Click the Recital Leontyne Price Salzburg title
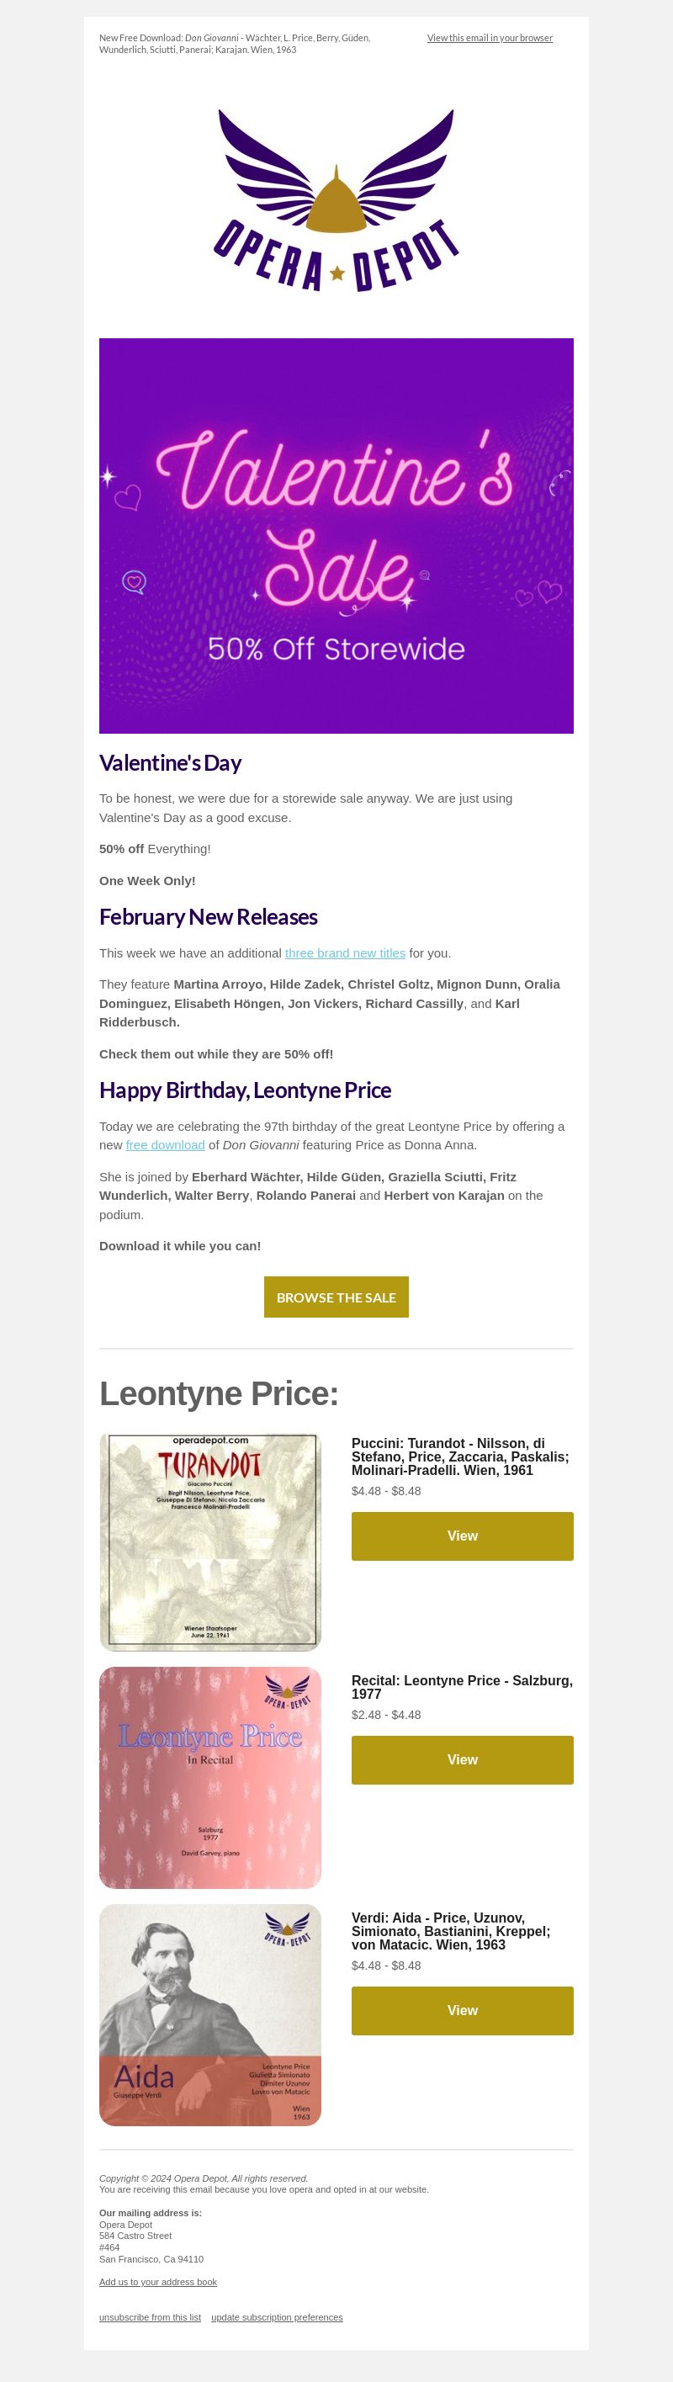This screenshot has height=2382, width=673. [x=462, y=1688]
